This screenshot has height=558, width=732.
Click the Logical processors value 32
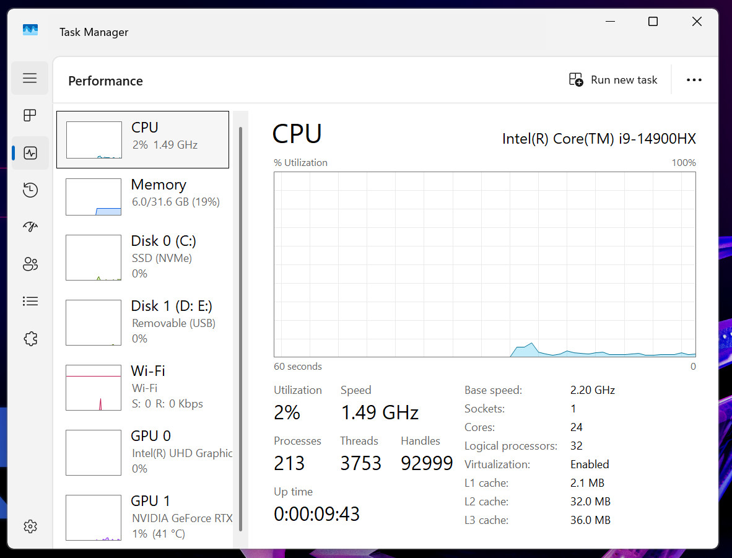tap(576, 446)
